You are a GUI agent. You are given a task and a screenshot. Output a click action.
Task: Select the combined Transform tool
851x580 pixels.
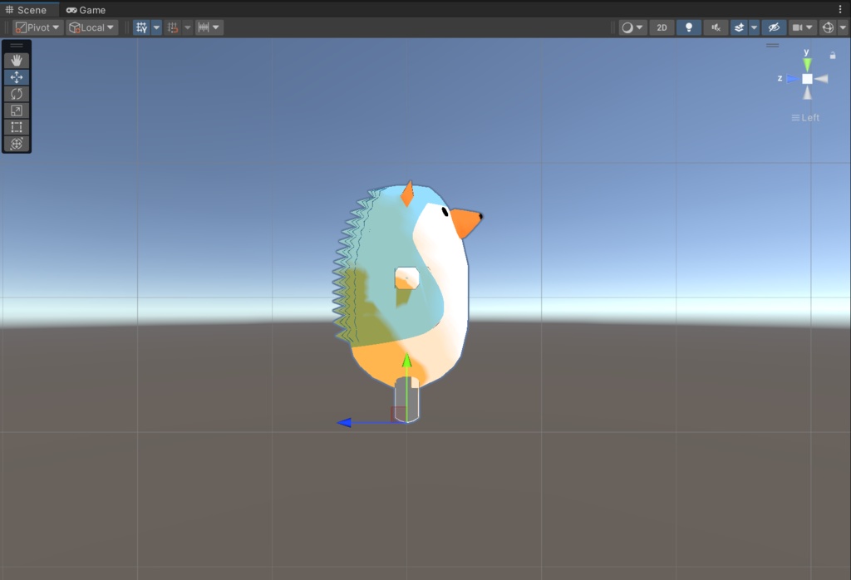coord(17,144)
